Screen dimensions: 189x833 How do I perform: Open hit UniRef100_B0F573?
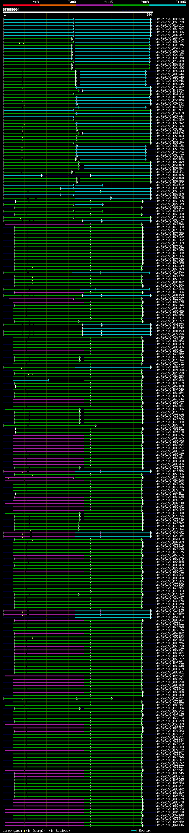[169, 796]
